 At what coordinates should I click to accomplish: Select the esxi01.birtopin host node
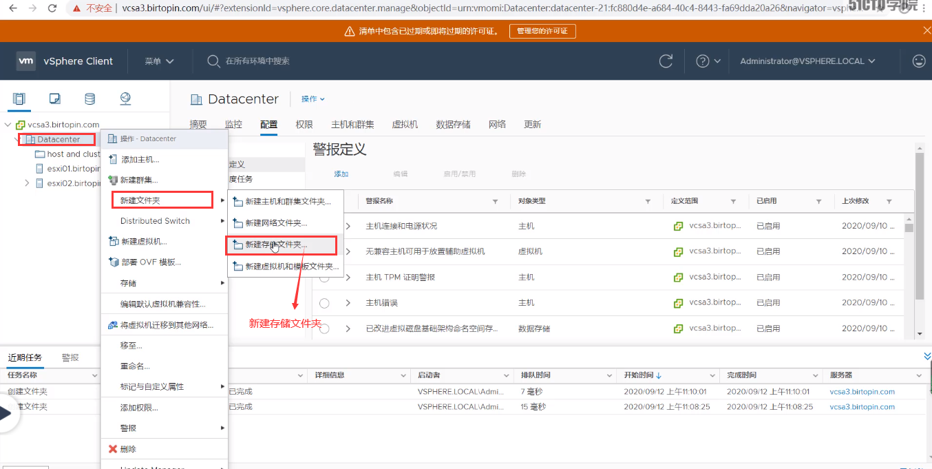67,169
